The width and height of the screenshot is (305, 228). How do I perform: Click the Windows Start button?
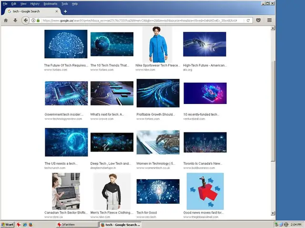8,224
